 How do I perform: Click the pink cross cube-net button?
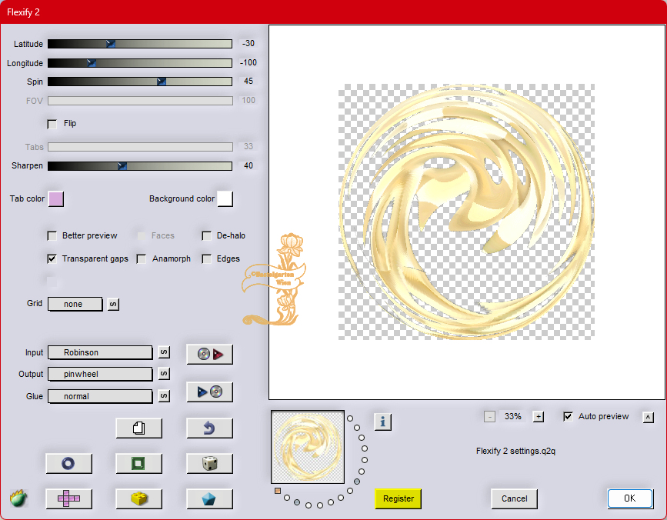coord(68,498)
